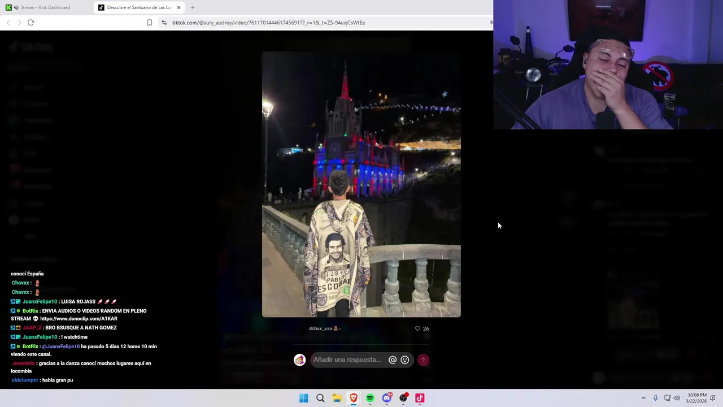723x407 pixels.
Task: Open a new browser tab
Action: pos(193,7)
